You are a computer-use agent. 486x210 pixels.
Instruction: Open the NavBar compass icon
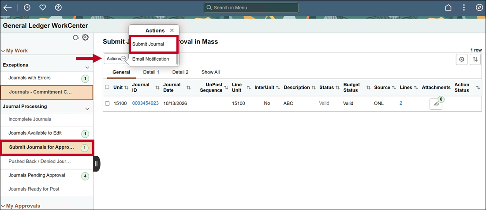pos(479,8)
